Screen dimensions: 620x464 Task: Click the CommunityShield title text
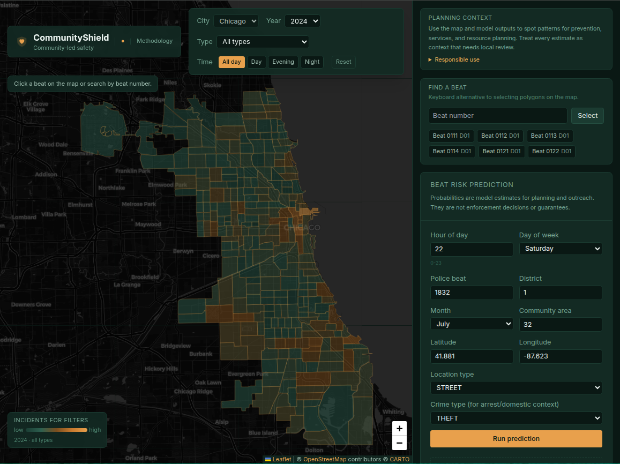coord(71,38)
